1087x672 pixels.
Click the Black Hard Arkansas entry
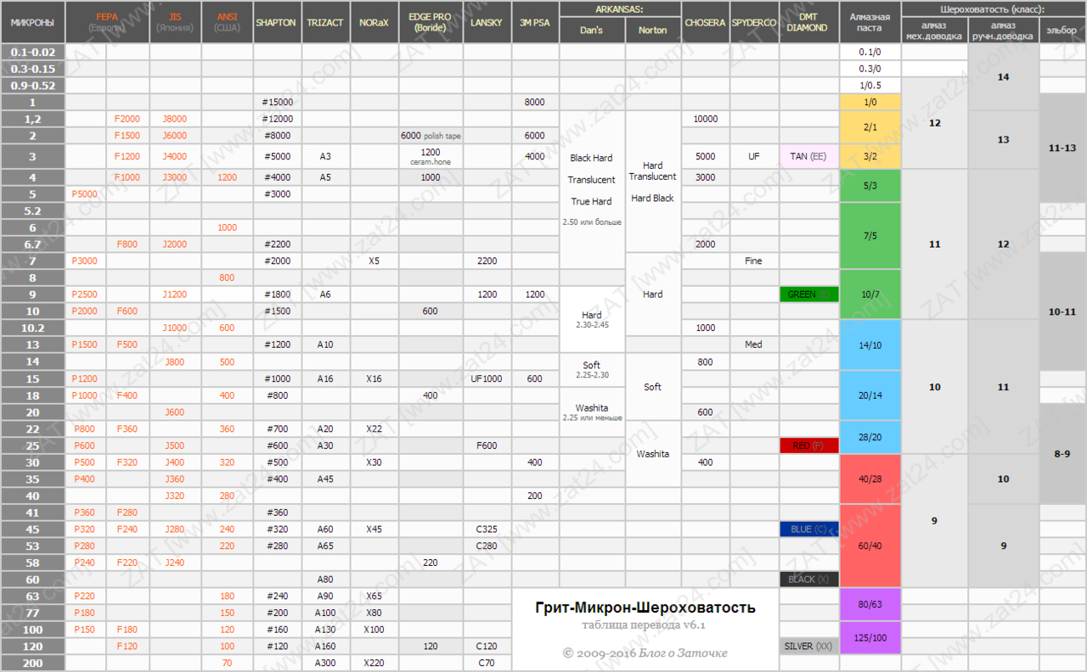coord(592,158)
